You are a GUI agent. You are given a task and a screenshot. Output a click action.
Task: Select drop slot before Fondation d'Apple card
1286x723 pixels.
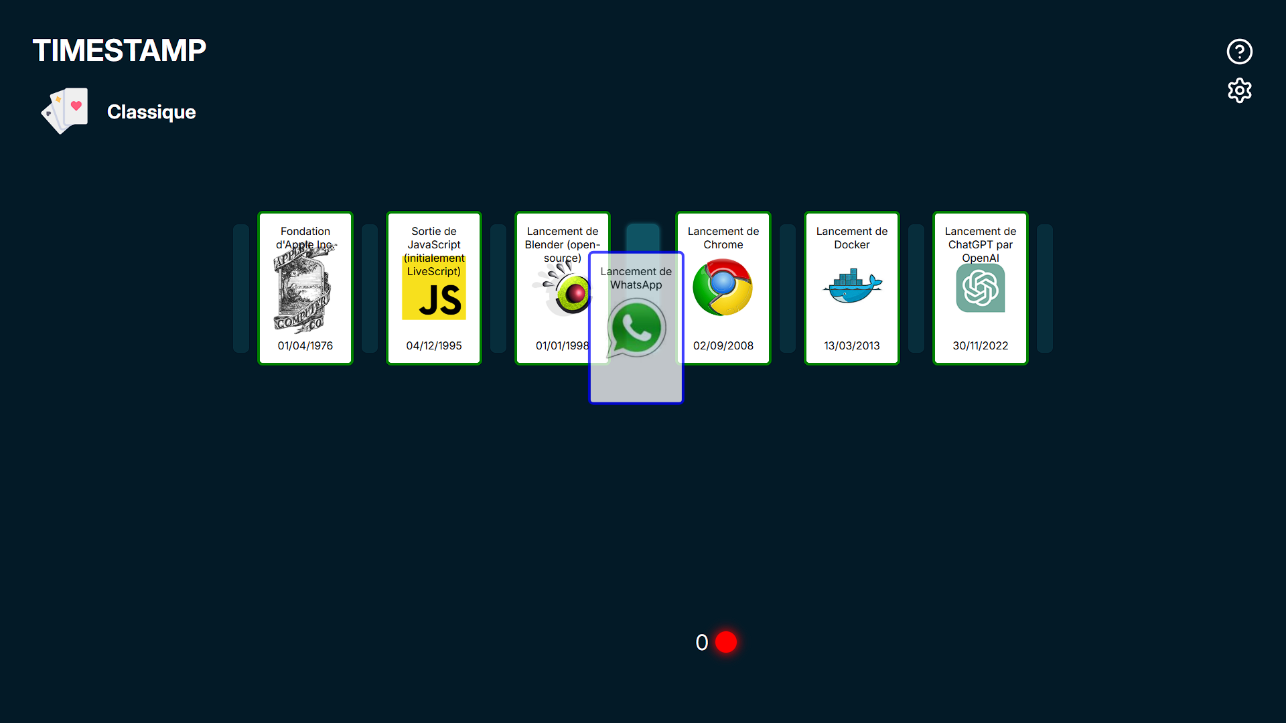[241, 288]
